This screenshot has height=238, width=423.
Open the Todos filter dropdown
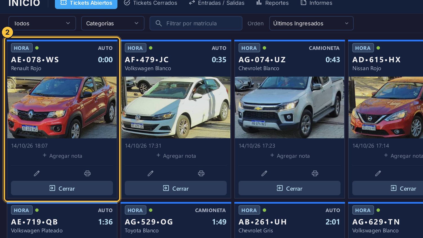pos(42,23)
